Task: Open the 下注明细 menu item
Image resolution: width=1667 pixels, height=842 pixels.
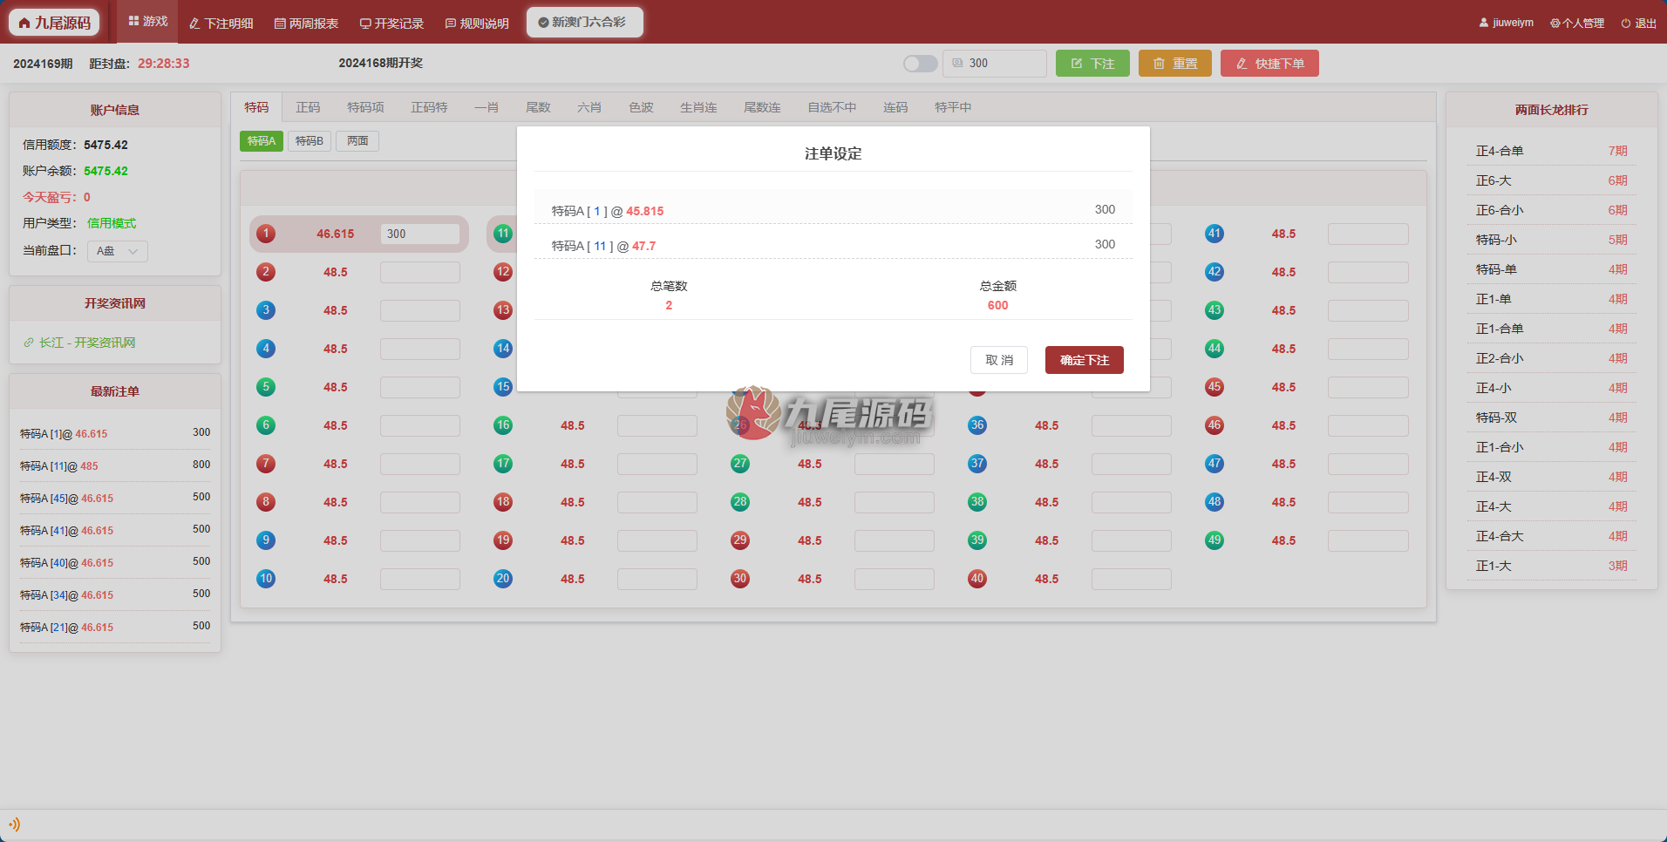Action: click(x=221, y=24)
